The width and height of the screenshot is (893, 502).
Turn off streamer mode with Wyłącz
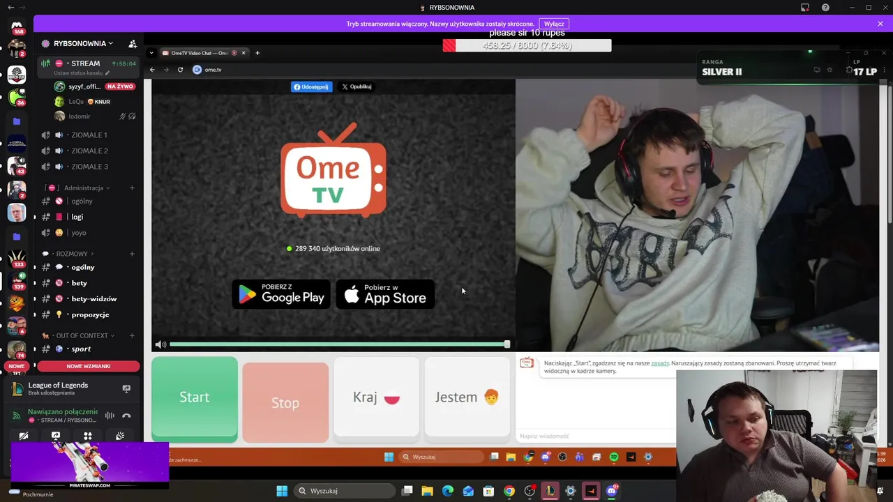[554, 24]
